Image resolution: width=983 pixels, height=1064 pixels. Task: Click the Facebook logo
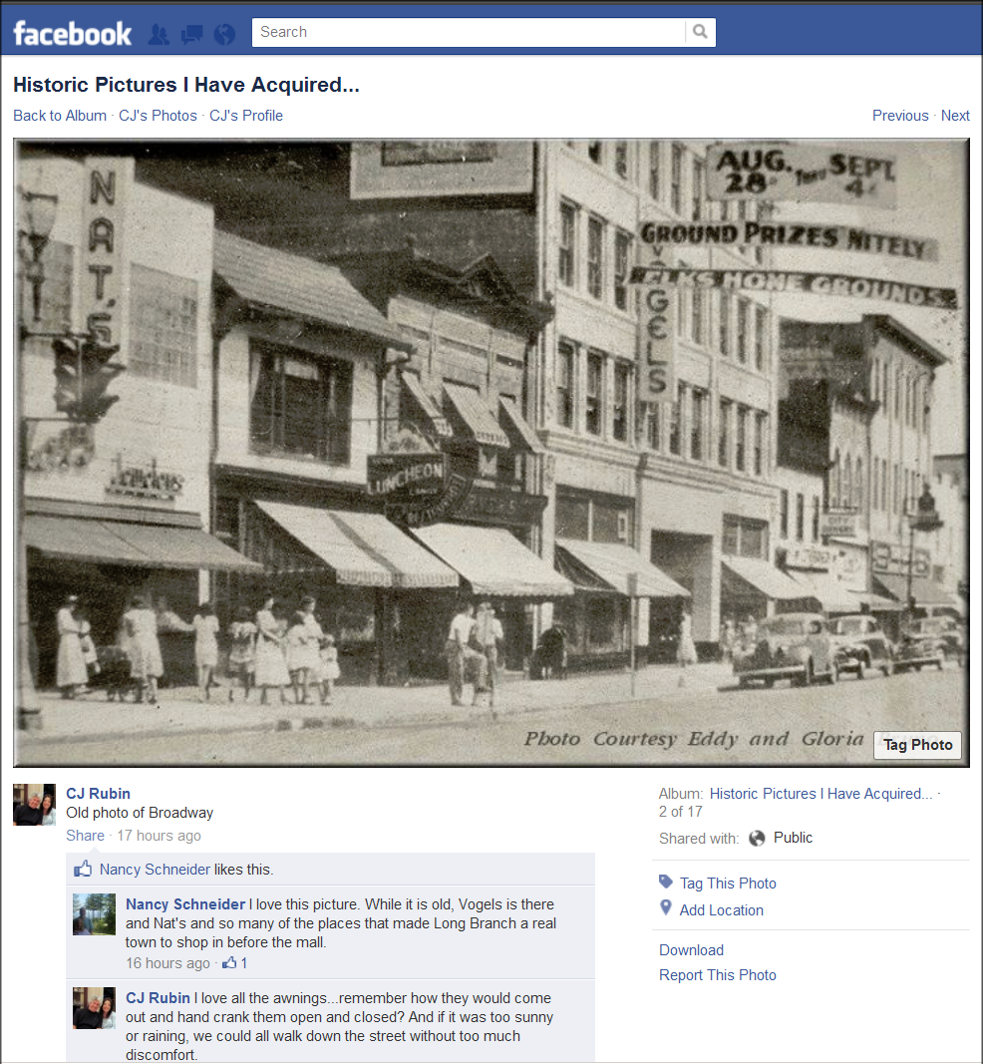coord(72,33)
